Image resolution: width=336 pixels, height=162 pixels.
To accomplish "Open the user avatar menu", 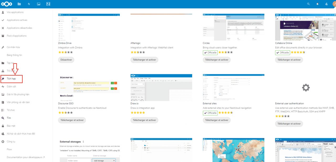I will tap(334, 4).
